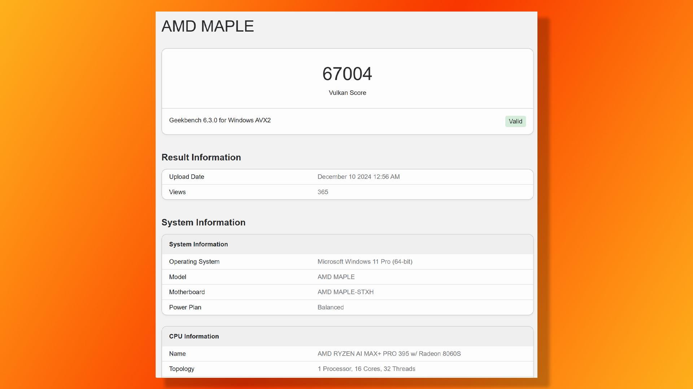The height and width of the screenshot is (389, 693).
Task: Click the Vulkan Score label
Action: click(x=347, y=93)
